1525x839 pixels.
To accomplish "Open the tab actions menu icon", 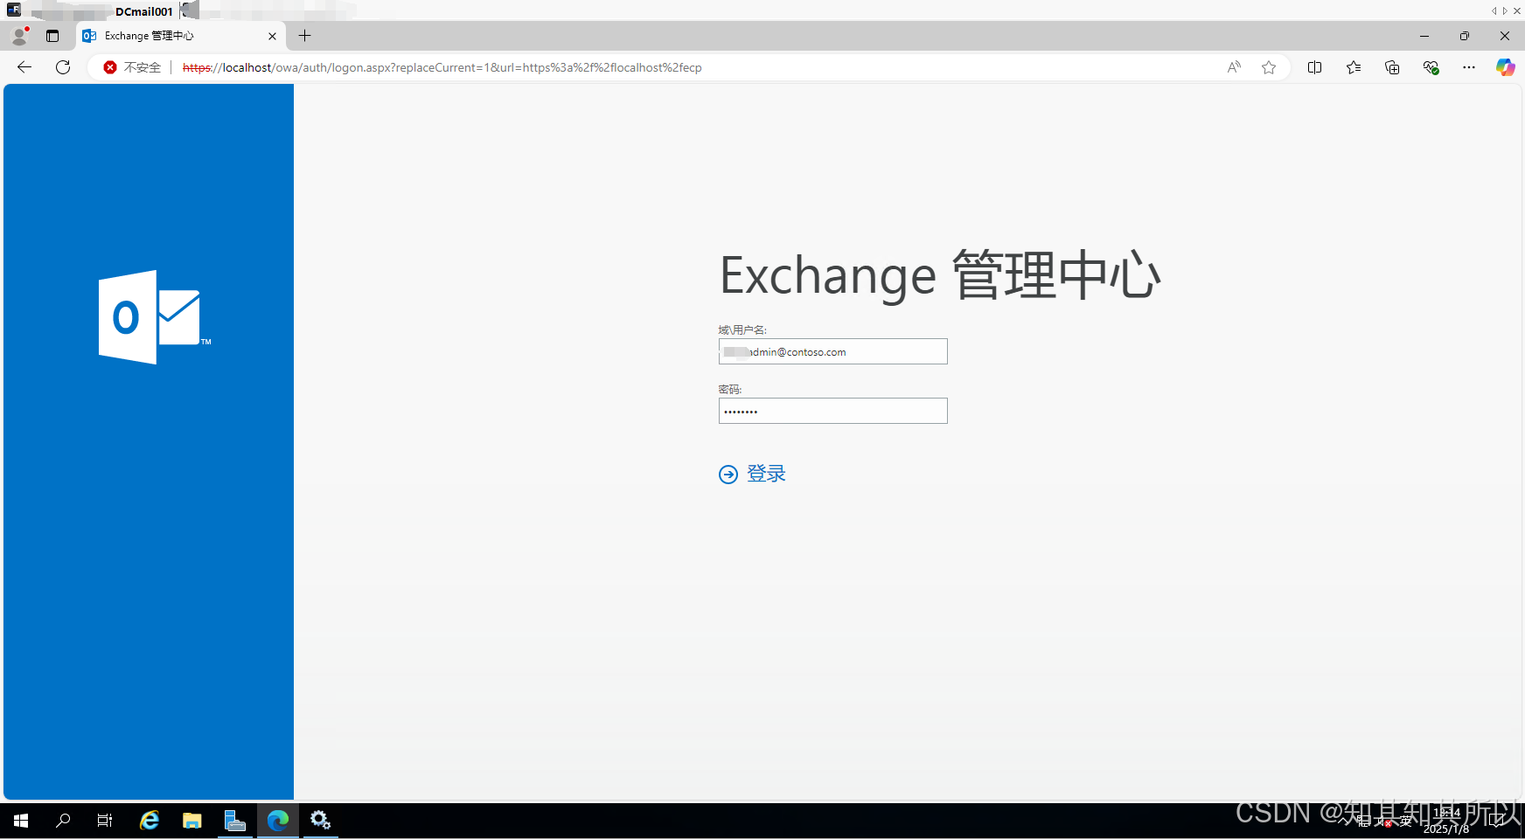I will pos(52,36).
